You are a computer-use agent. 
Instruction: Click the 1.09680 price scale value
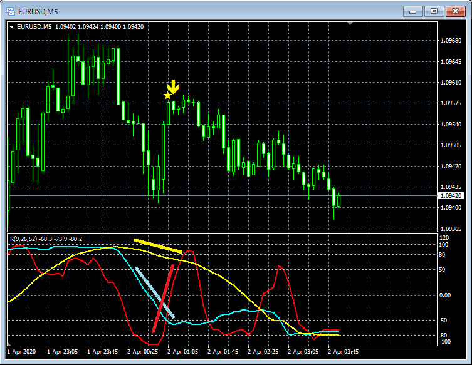tap(451, 40)
